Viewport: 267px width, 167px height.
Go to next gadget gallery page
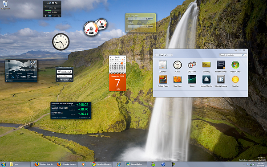(x=171, y=55)
